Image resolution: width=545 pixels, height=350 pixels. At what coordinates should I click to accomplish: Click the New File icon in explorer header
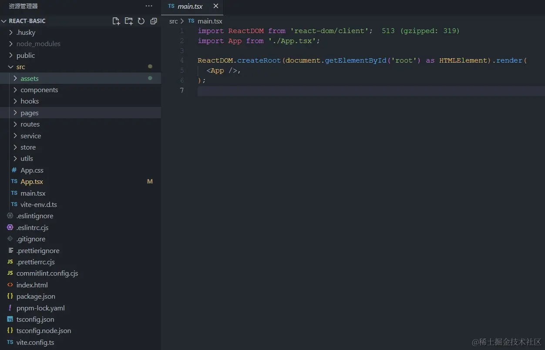click(x=116, y=21)
